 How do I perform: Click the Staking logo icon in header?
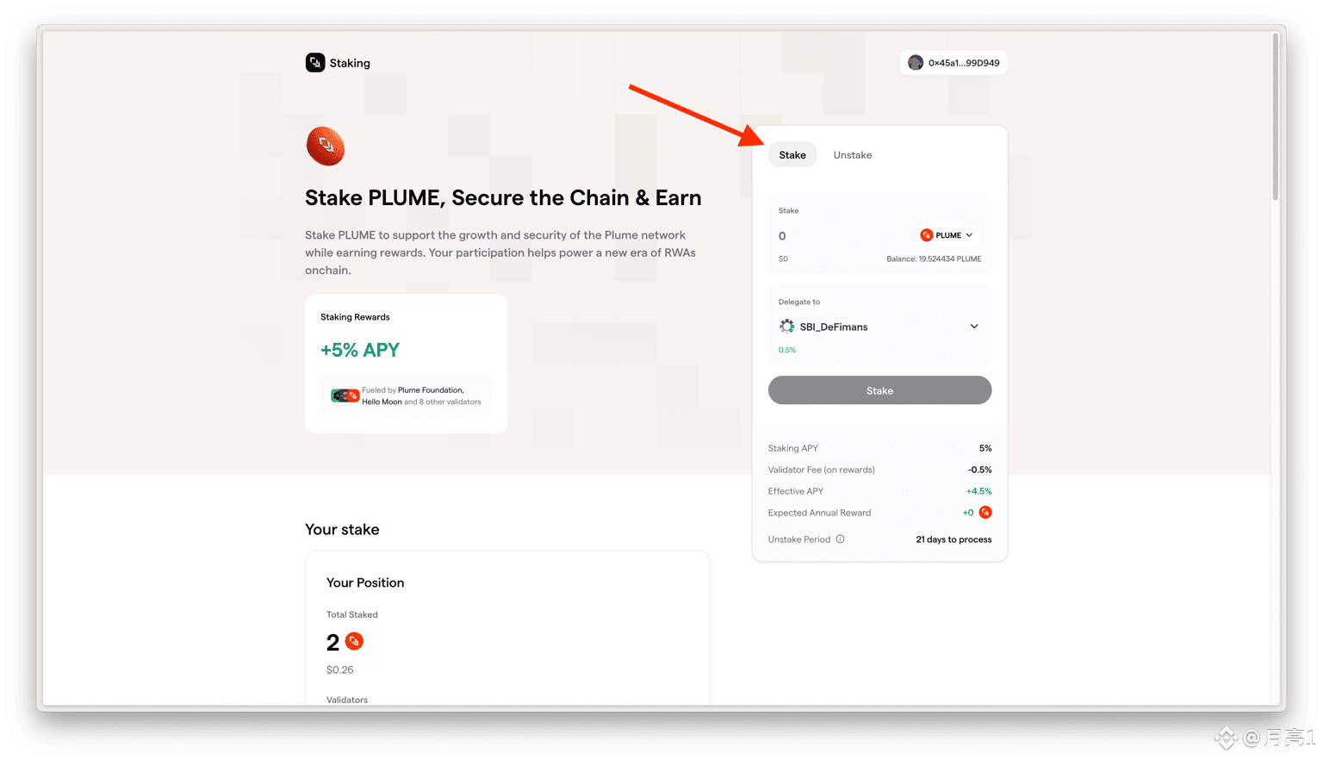point(315,63)
